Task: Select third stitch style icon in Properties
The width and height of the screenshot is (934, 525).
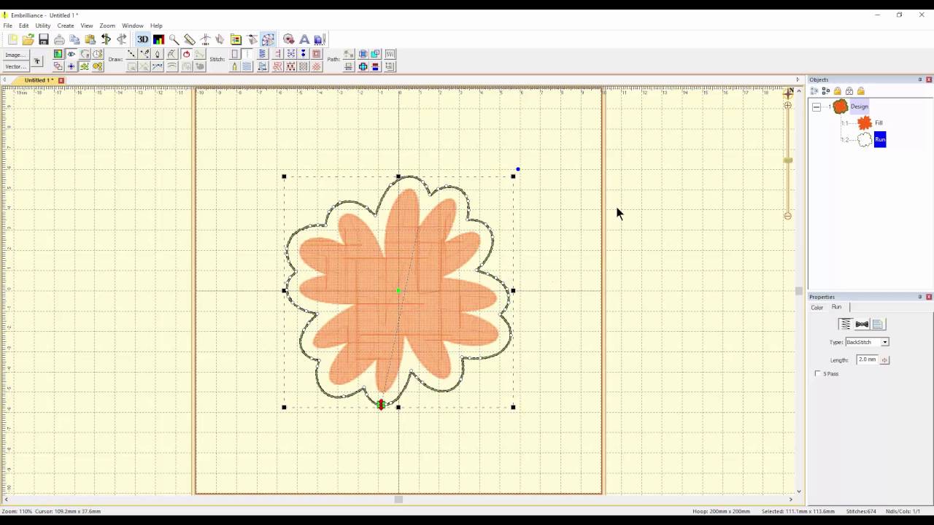Action: (x=878, y=324)
